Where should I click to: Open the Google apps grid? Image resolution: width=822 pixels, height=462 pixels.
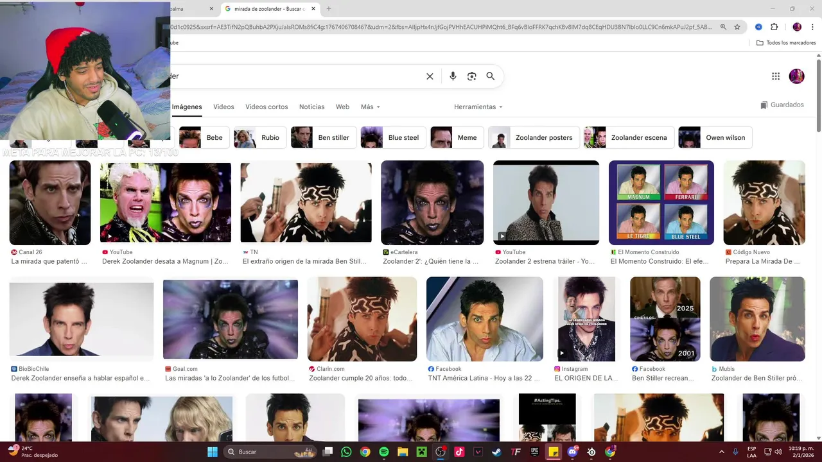coord(776,76)
